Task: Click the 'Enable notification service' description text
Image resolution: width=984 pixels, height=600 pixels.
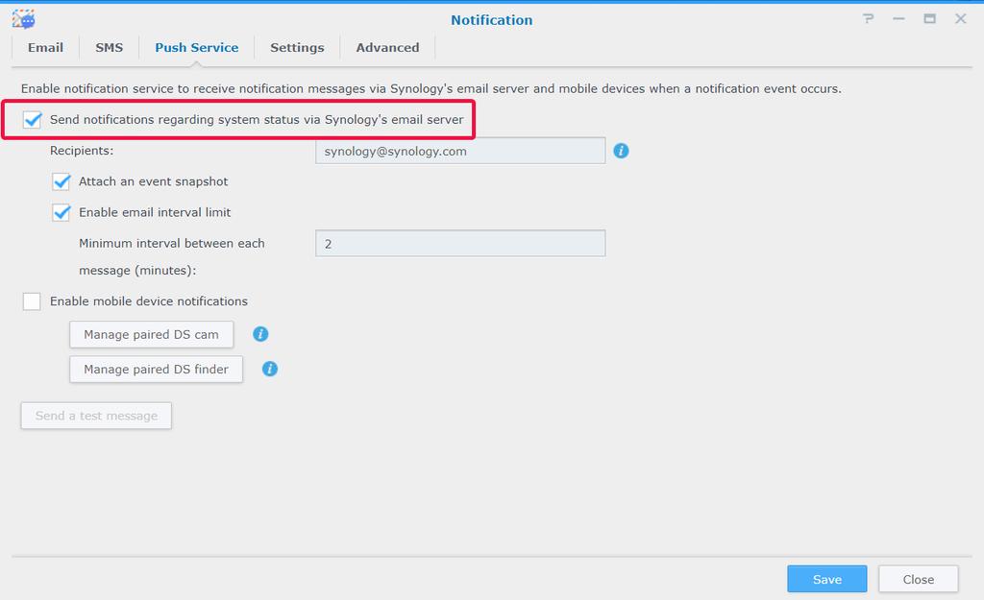Action: tap(431, 89)
